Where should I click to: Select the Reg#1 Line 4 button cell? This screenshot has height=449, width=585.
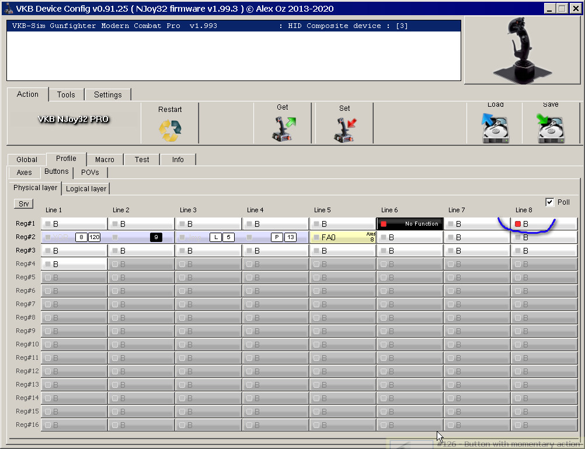(276, 223)
